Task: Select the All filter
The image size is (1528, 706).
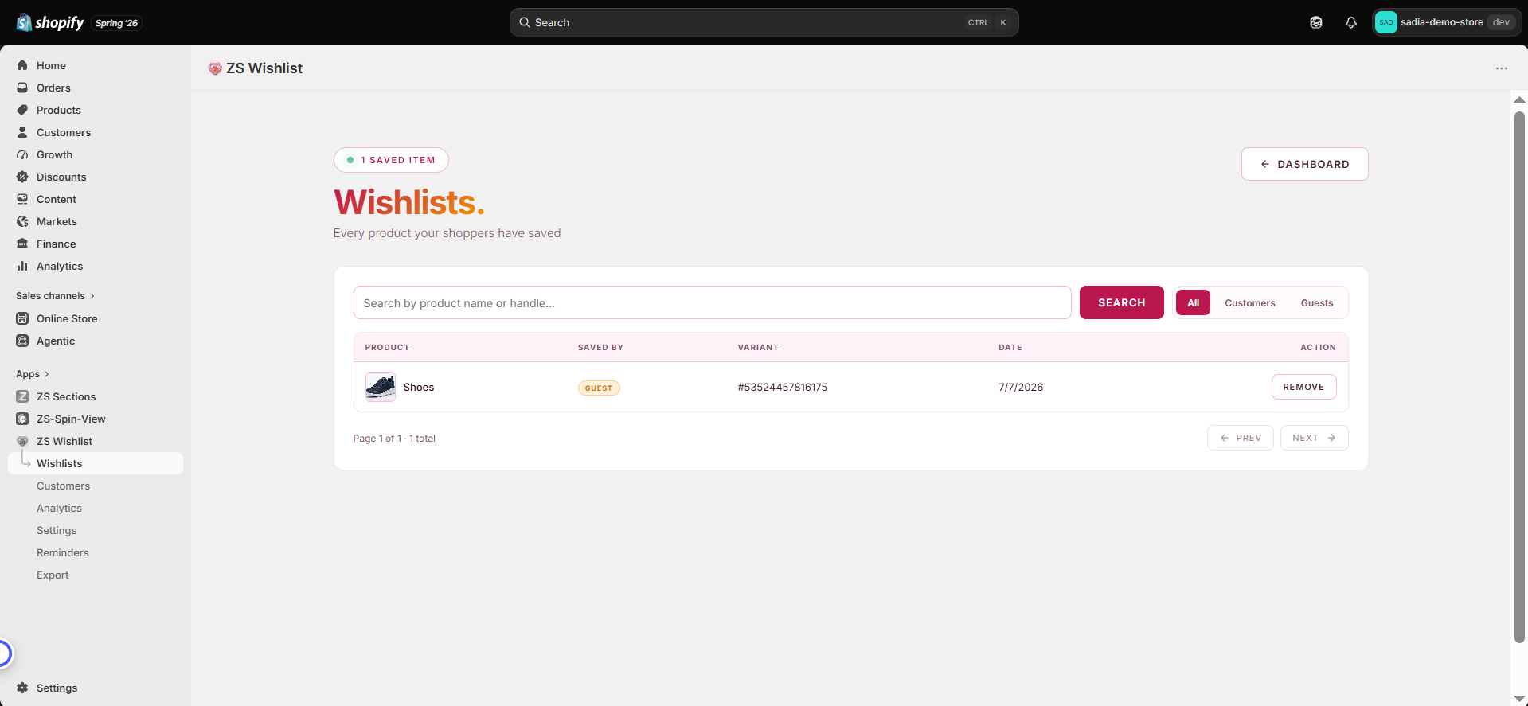Action: coord(1193,302)
